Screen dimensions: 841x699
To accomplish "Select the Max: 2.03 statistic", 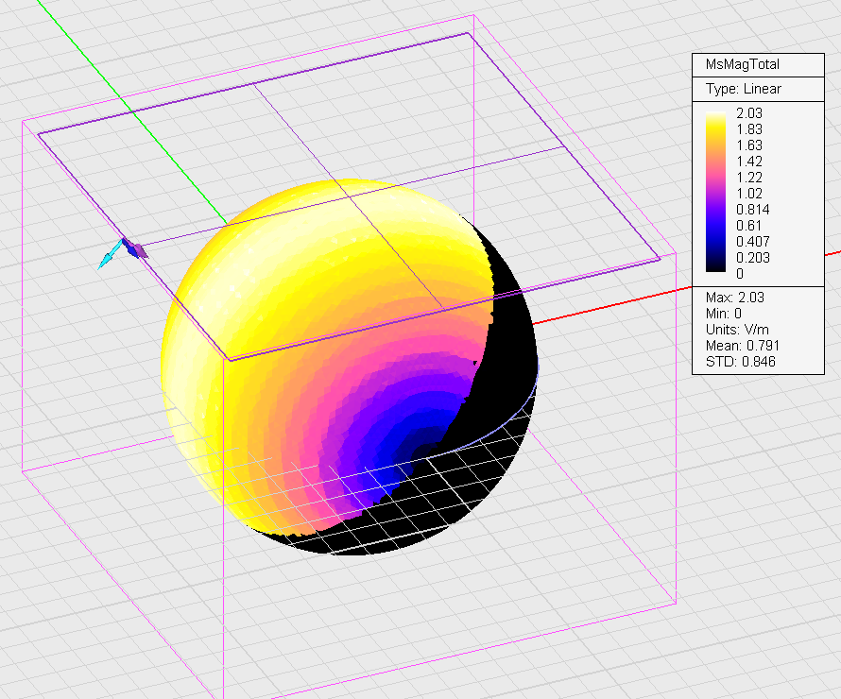I will pyautogui.click(x=733, y=298).
